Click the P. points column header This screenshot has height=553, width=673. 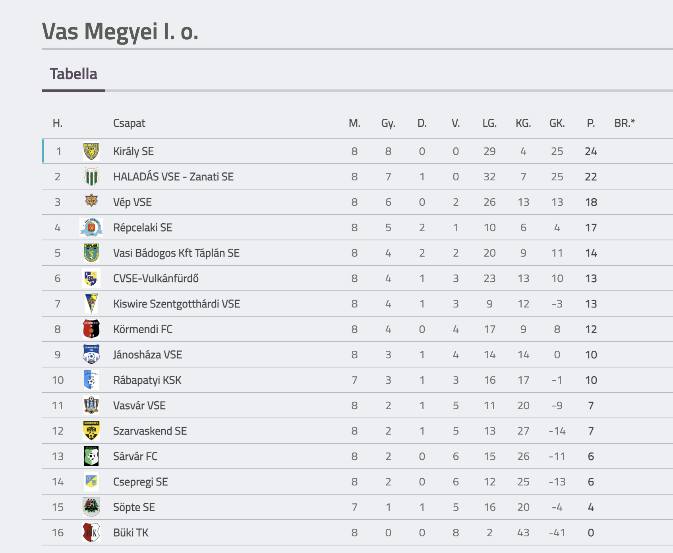coord(591,123)
